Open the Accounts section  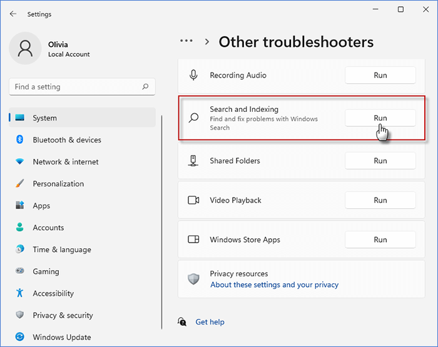(x=48, y=228)
